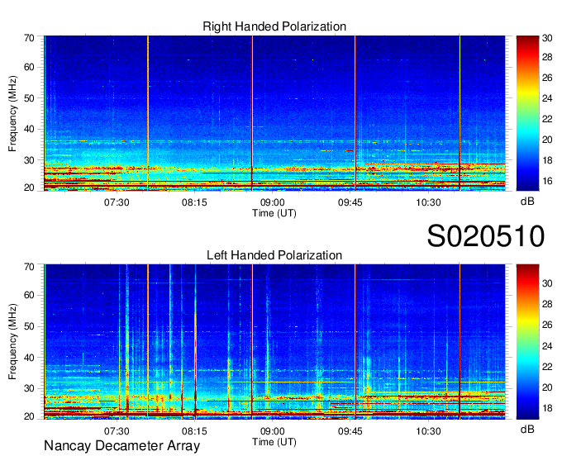
Task: Click 70 MHz tick of Right Handed plot
Action: click(x=29, y=38)
